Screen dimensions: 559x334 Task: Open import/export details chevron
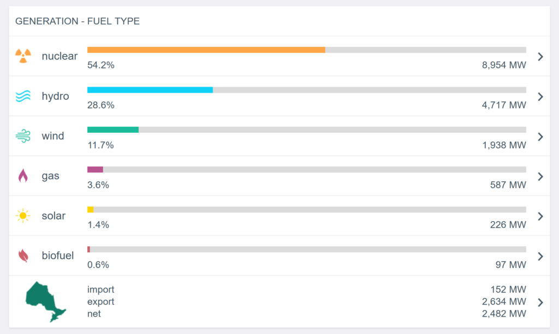tap(540, 302)
